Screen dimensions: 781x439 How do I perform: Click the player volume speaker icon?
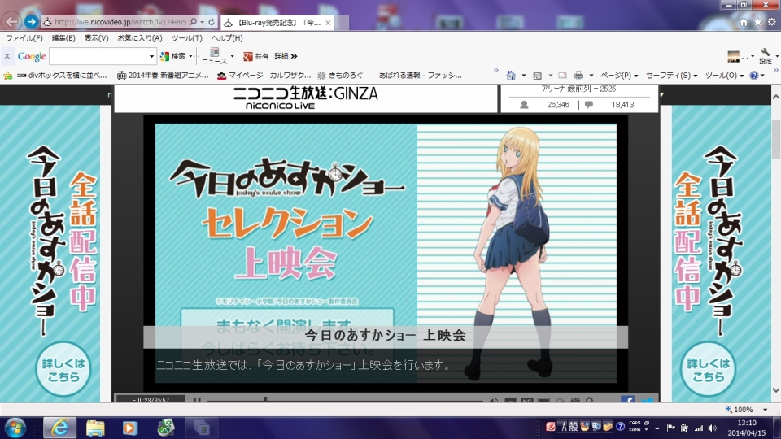(493, 400)
